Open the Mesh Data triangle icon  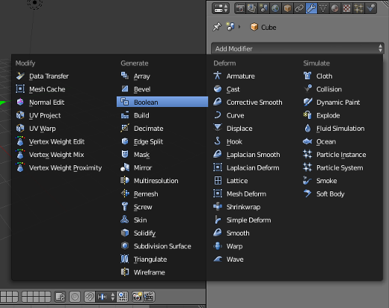pyautogui.click(x=323, y=8)
